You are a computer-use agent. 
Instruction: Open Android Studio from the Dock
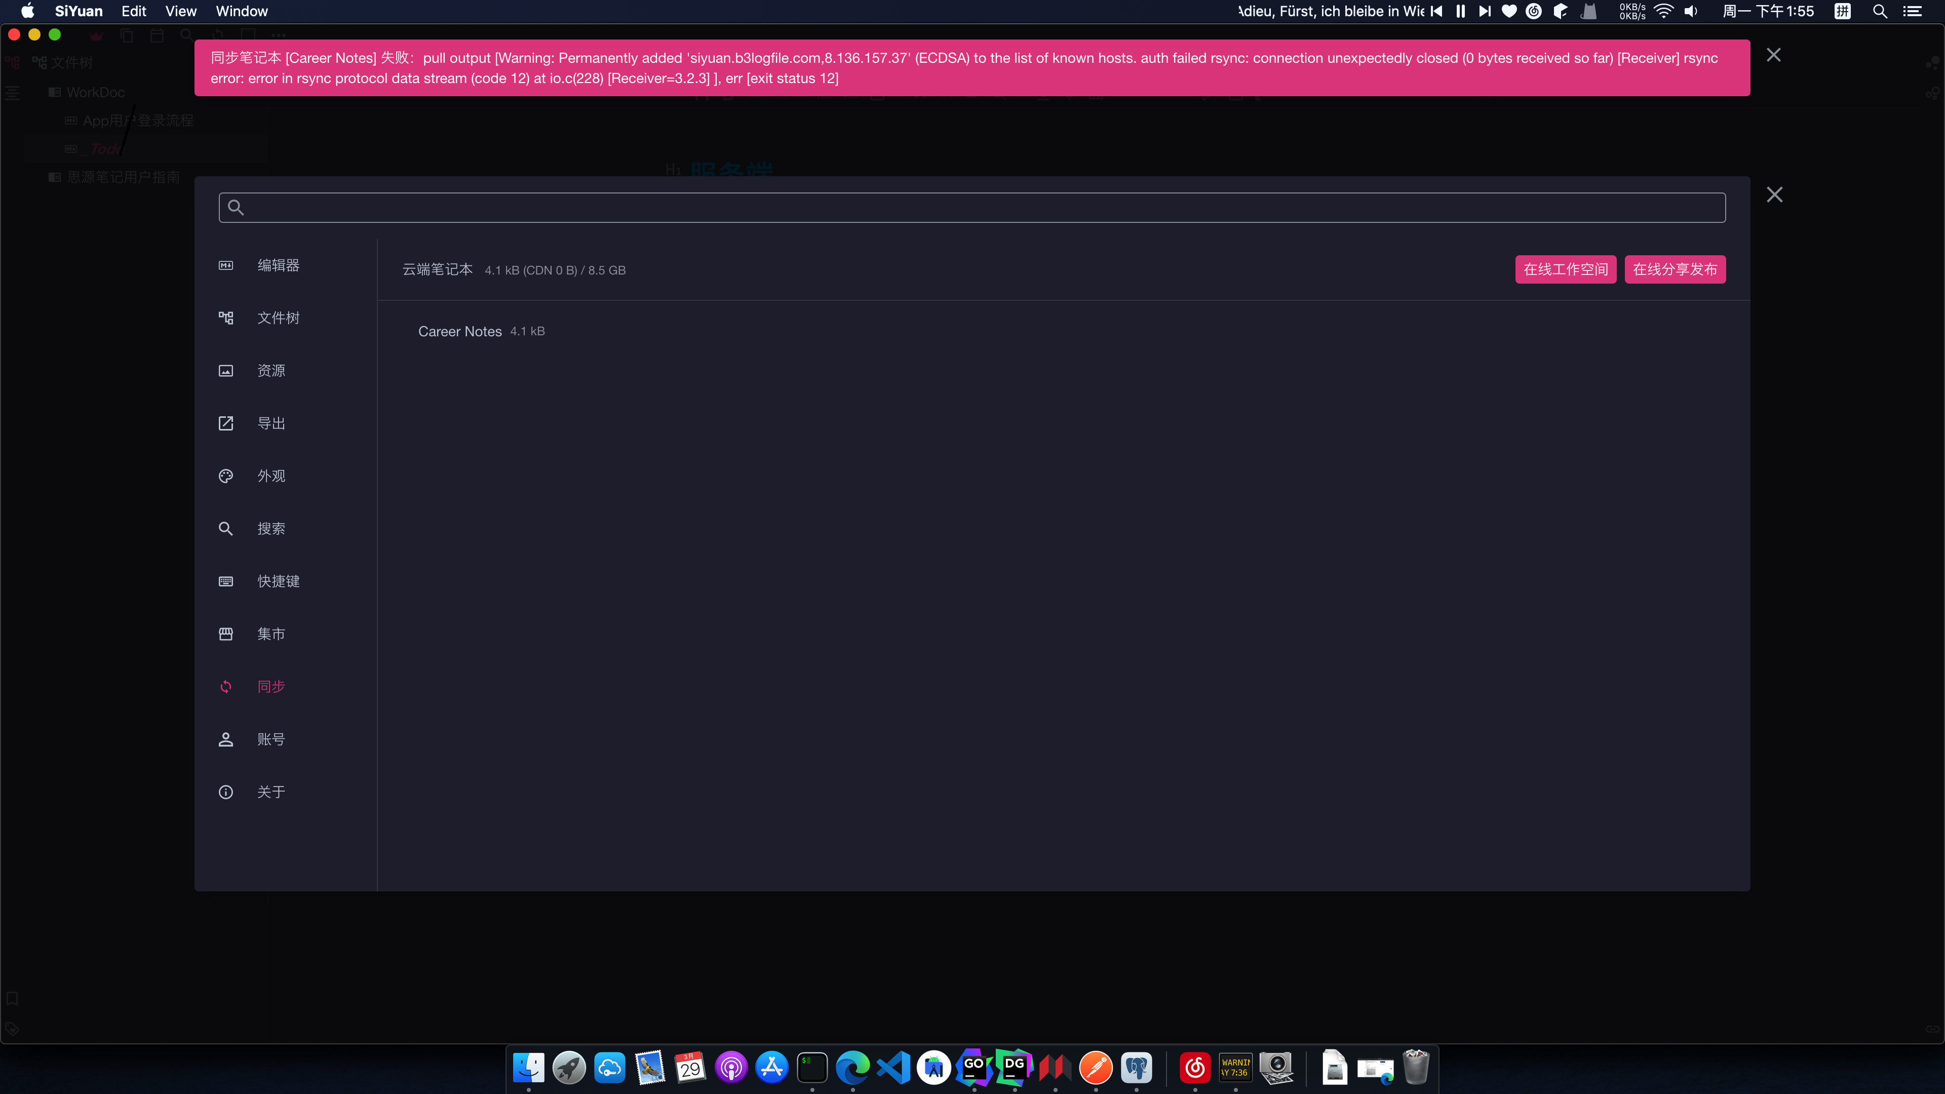[934, 1068]
